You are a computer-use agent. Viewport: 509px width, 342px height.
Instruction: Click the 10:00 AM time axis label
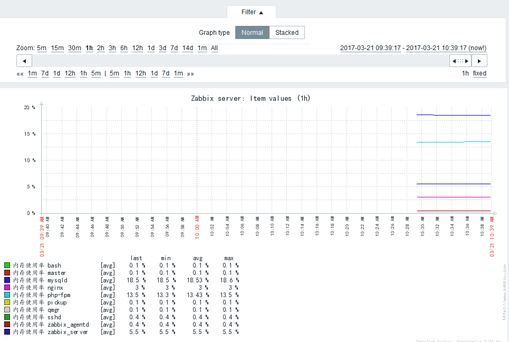(197, 227)
